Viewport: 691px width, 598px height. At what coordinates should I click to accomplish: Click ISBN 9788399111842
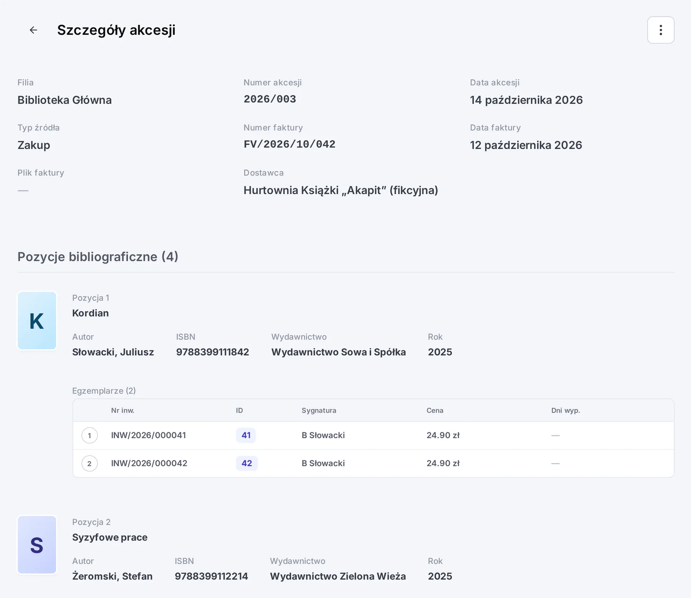[x=213, y=352]
